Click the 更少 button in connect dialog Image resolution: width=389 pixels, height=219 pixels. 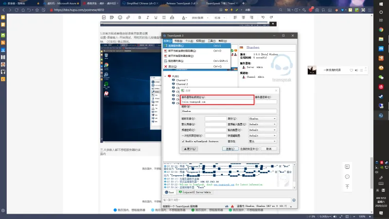tap(190, 149)
